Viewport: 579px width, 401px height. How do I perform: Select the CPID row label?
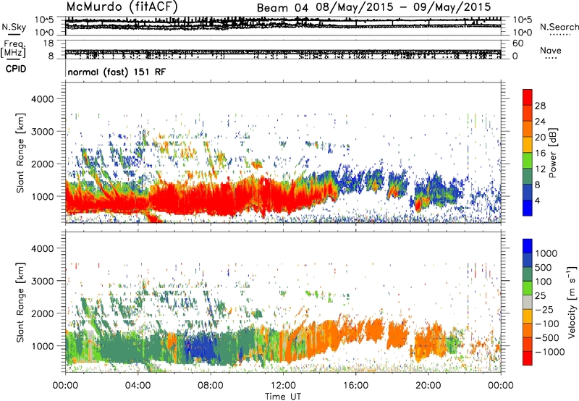pyautogui.click(x=16, y=69)
